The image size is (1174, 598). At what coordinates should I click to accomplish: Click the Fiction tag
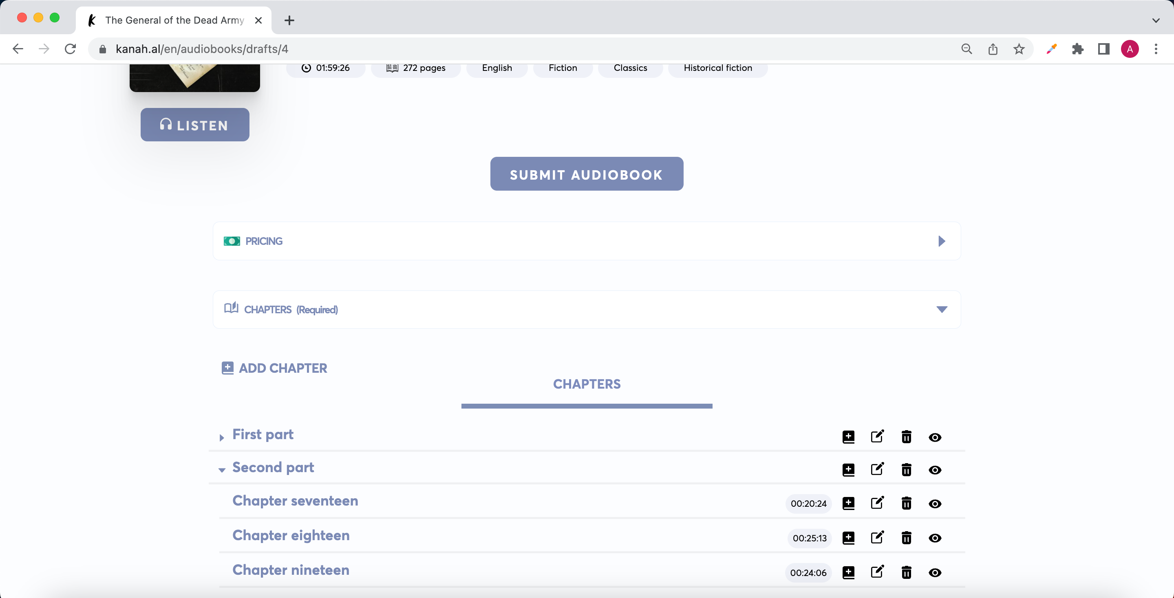click(x=563, y=68)
